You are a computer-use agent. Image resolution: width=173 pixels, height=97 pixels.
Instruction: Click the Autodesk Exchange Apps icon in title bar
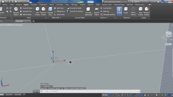149,2
